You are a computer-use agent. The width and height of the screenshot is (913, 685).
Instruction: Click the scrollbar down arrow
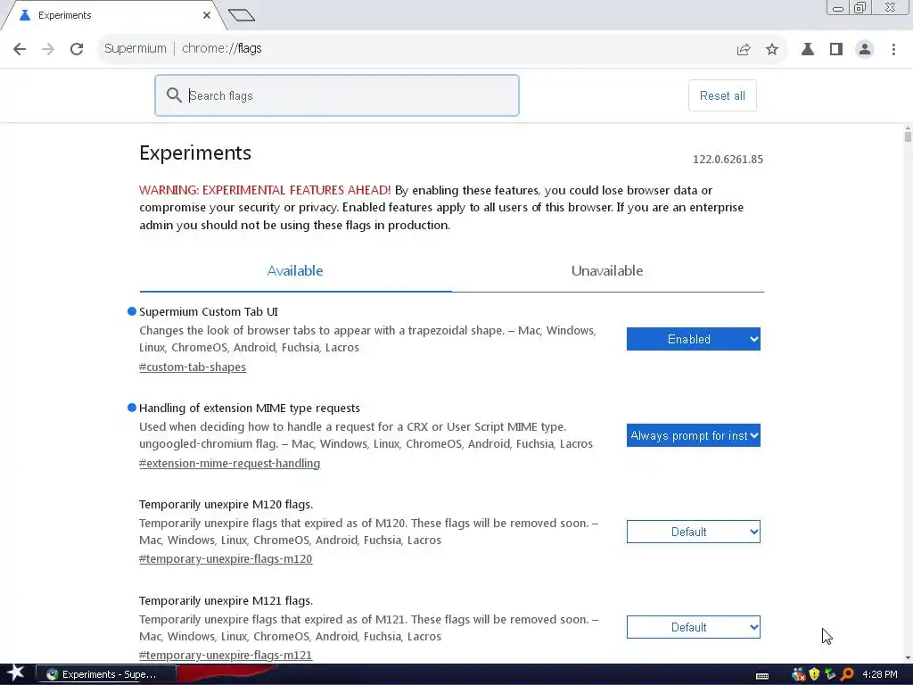(x=908, y=658)
